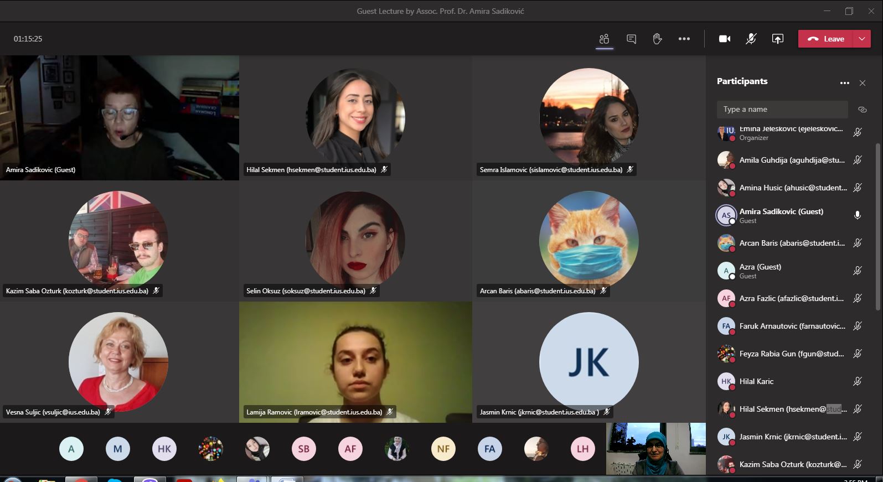883x482 pixels.
Task: Click the participants list scrollbar
Action: 877,227
